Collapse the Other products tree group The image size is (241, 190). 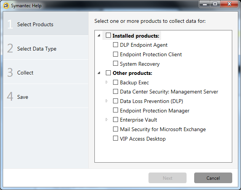99,73
